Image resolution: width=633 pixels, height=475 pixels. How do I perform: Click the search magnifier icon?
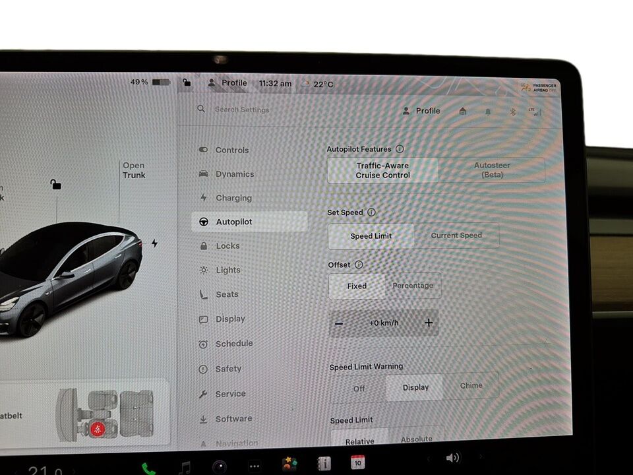(x=201, y=109)
